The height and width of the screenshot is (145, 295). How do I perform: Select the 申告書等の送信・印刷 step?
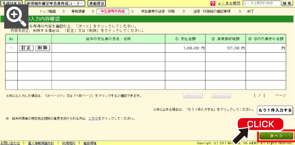click(158, 11)
